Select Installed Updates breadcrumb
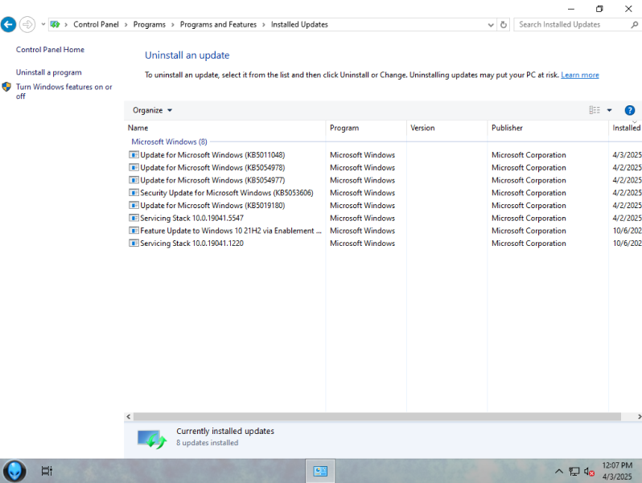 299,25
